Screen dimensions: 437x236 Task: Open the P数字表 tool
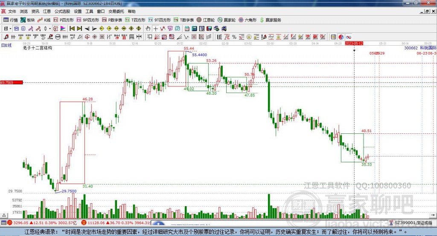point(112,20)
